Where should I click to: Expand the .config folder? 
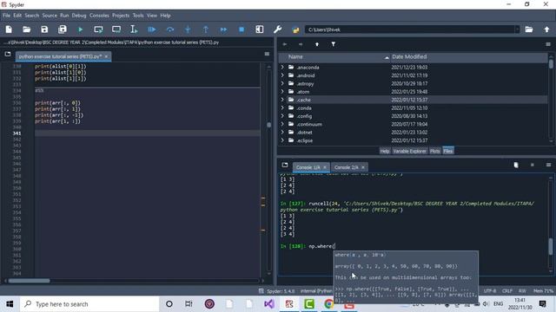pos(282,116)
